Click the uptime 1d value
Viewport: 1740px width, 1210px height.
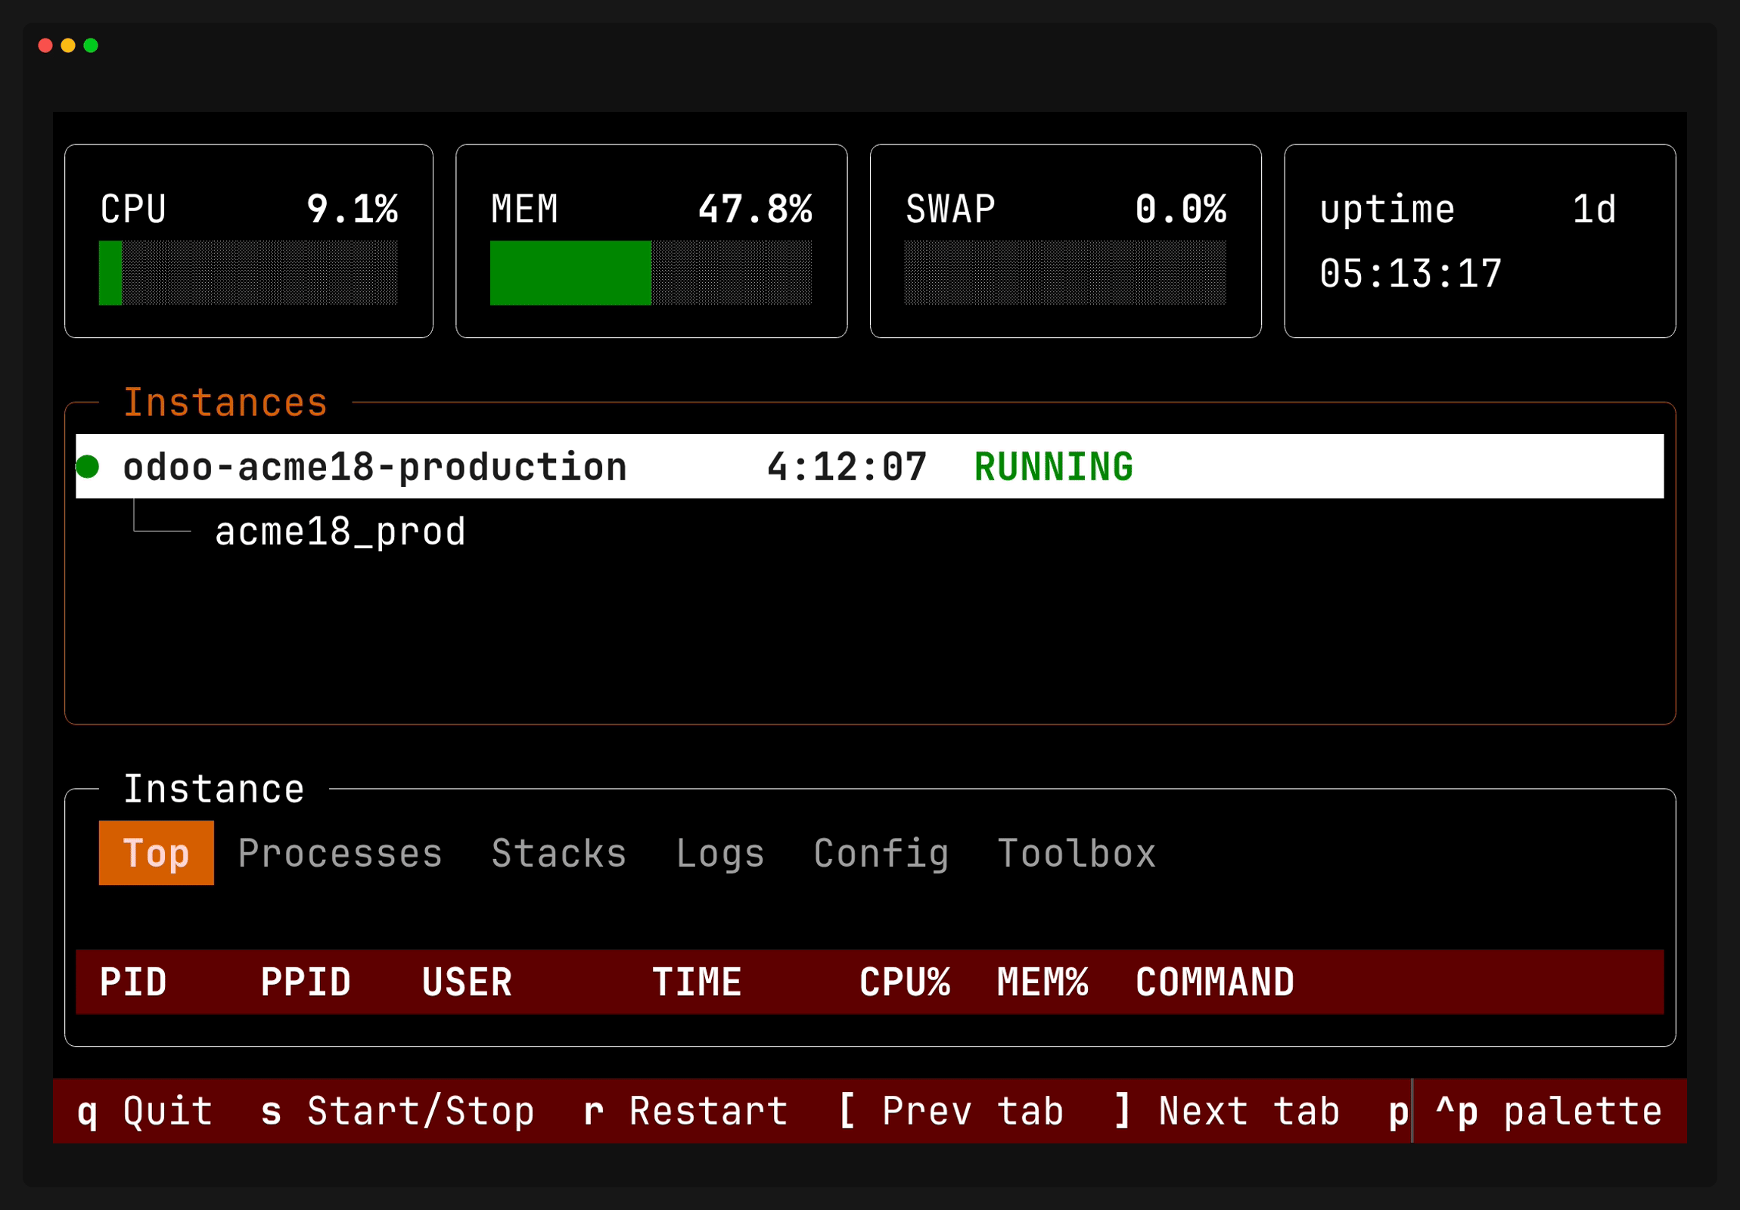point(1595,209)
